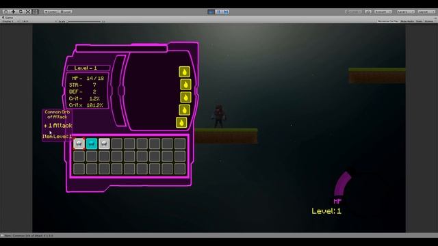Click the "Crit x 101.2%" stat line
The height and width of the screenshot is (246, 438).
click(86, 105)
